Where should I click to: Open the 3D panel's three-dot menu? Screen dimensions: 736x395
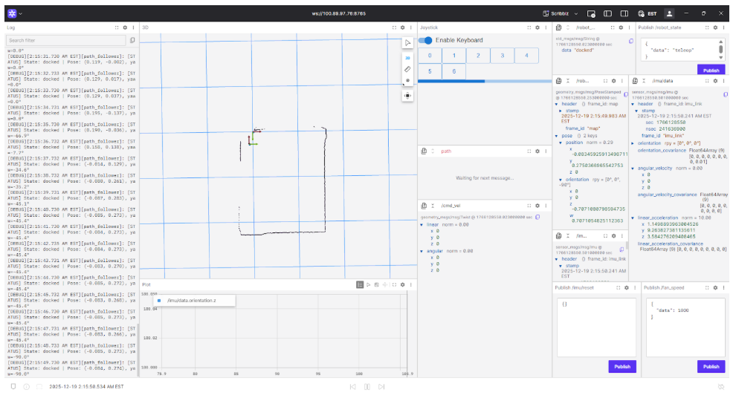tap(410, 27)
